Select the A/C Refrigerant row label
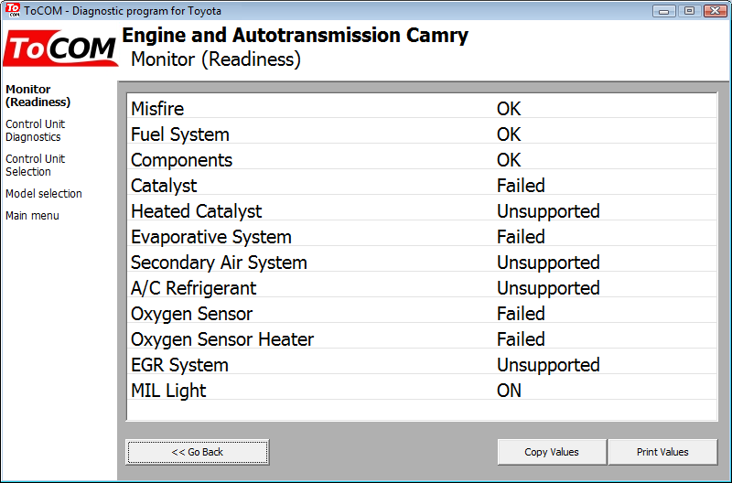 [194, 288]
